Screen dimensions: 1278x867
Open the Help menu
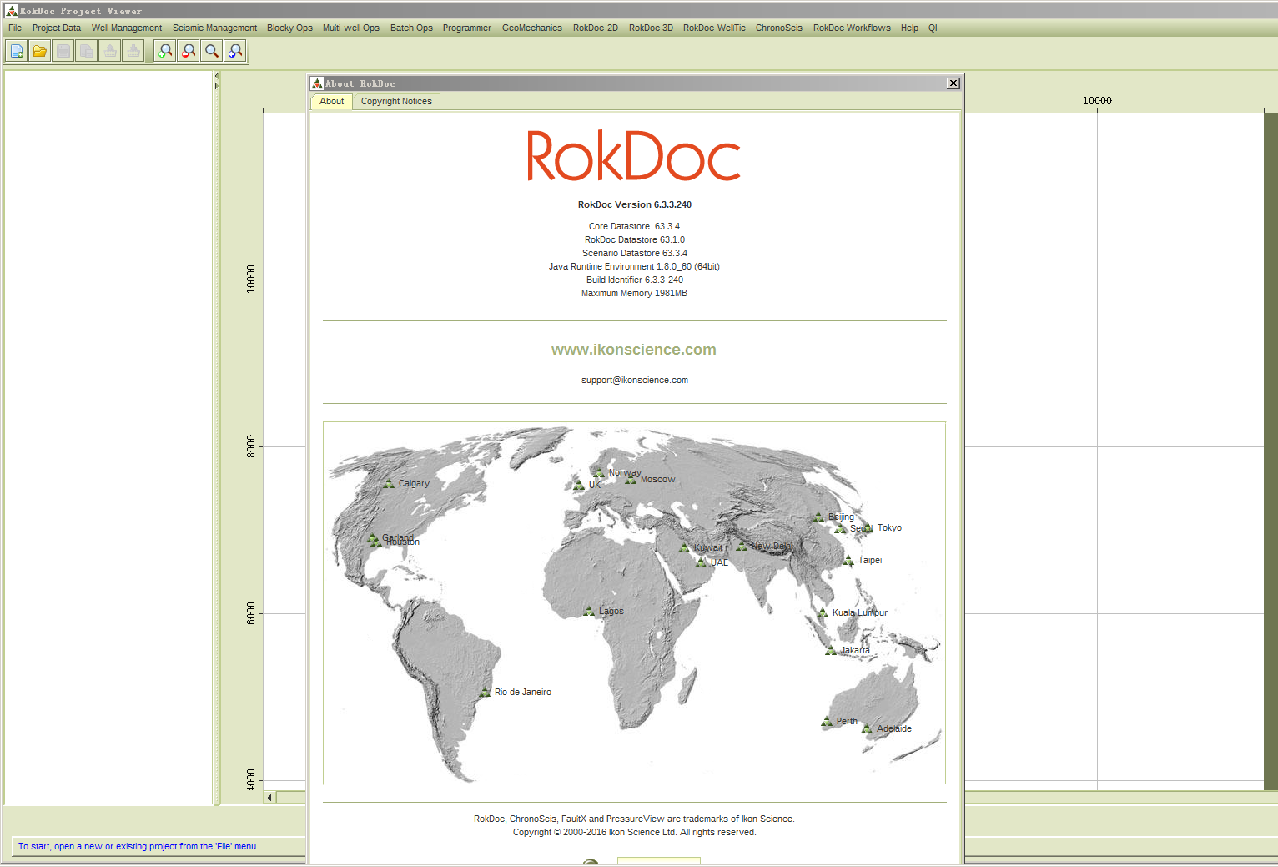tap(909, 28)
